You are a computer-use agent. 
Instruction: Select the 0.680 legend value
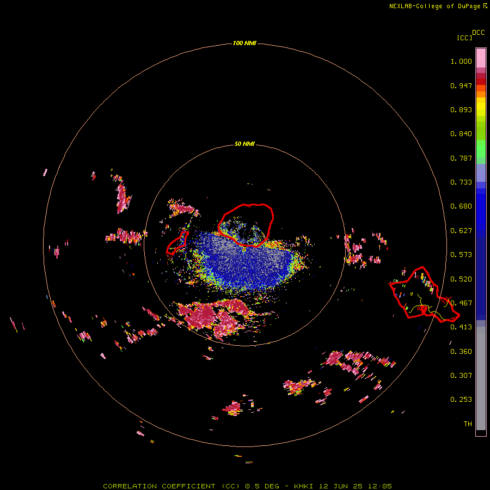(461, 206)
